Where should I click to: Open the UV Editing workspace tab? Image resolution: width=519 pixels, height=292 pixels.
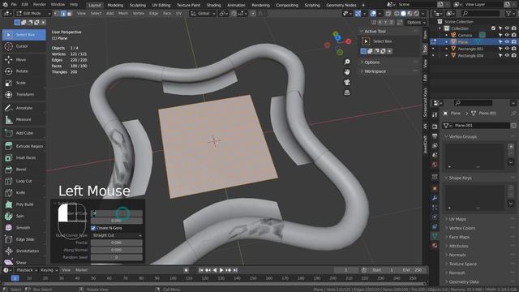161,5
